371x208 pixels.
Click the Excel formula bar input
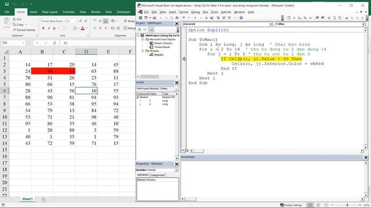pos(97,43)
